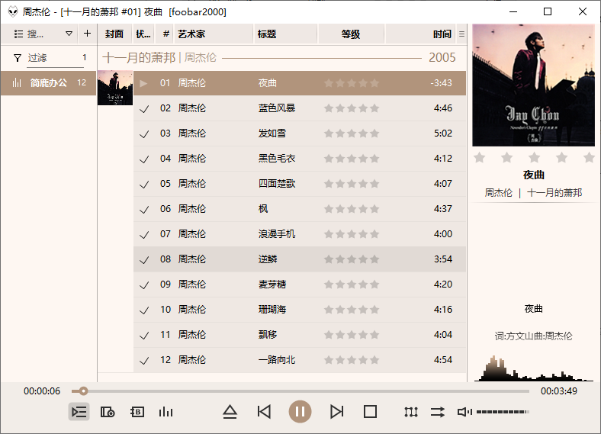601x434 pixels.
Task: Click the status checkmark for track 10
Action: [x=144, y=310]
